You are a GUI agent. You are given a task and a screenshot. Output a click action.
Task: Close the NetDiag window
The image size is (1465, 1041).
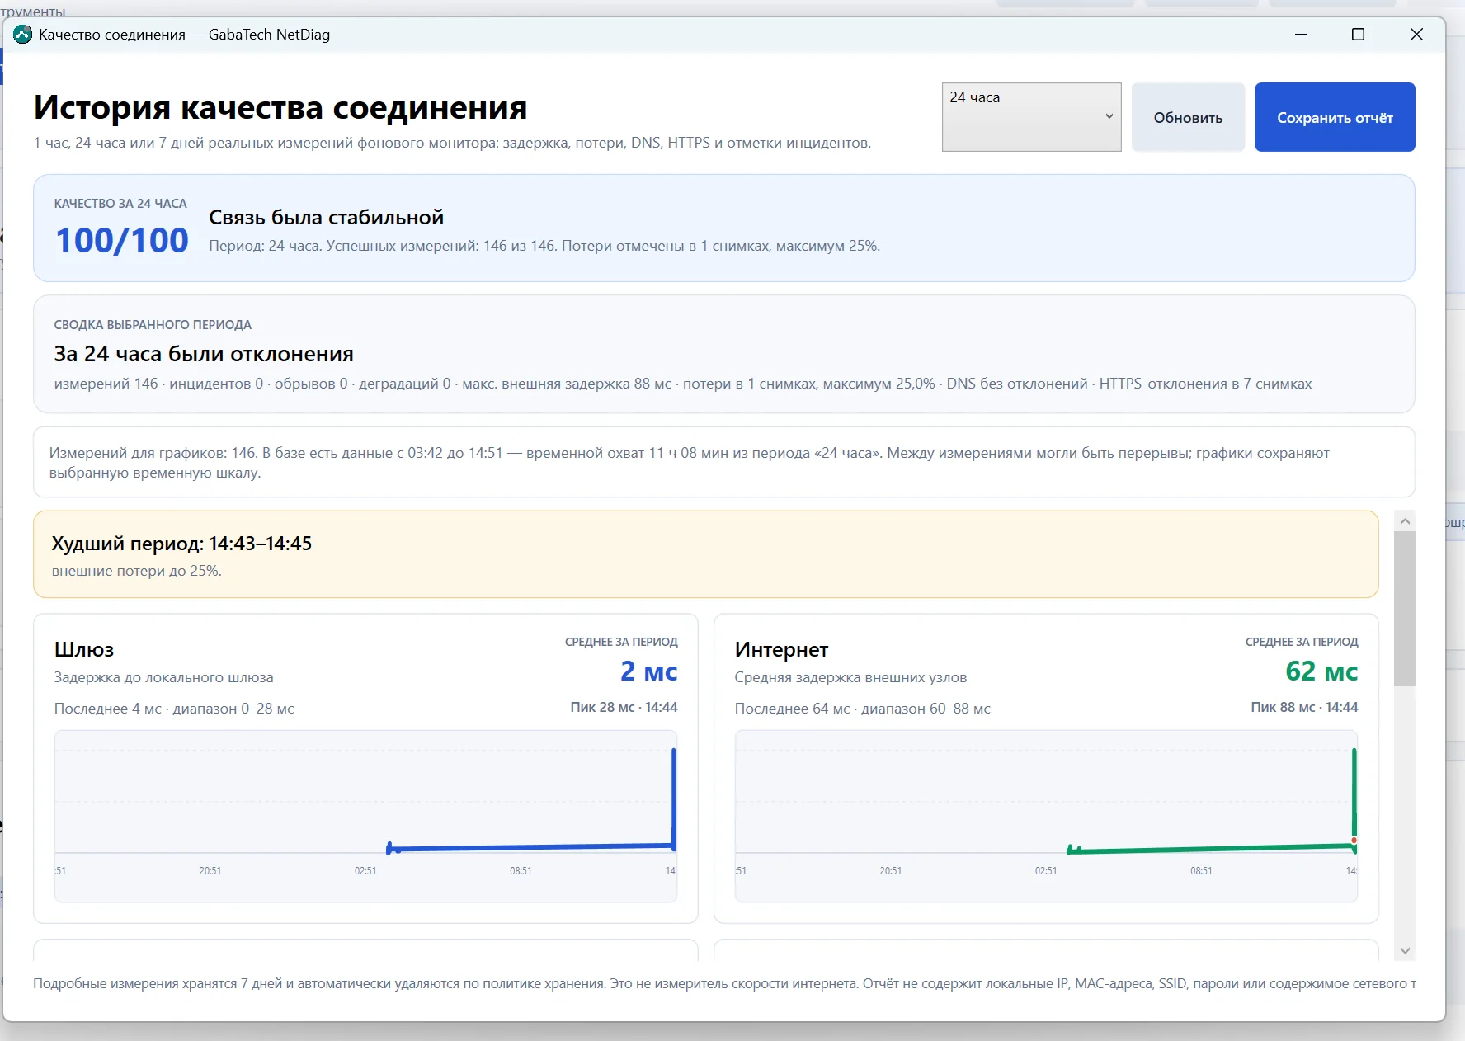click(1416, 35)
